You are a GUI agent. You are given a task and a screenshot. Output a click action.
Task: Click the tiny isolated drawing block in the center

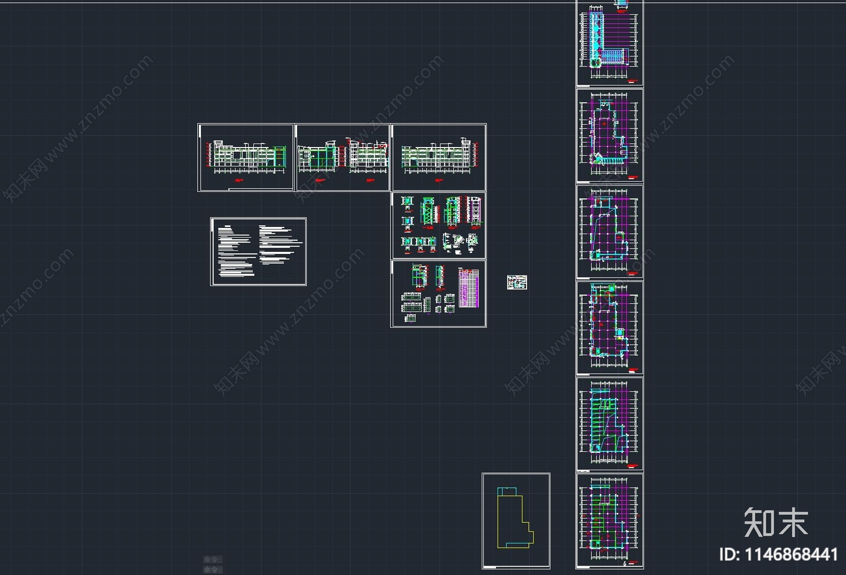(x=517, y=282)
